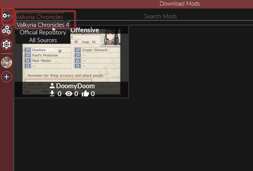The height and width of the screenshot is (171, 253).
Task: Click the DoomyDoom author name
Action: (x=75, y=86)
